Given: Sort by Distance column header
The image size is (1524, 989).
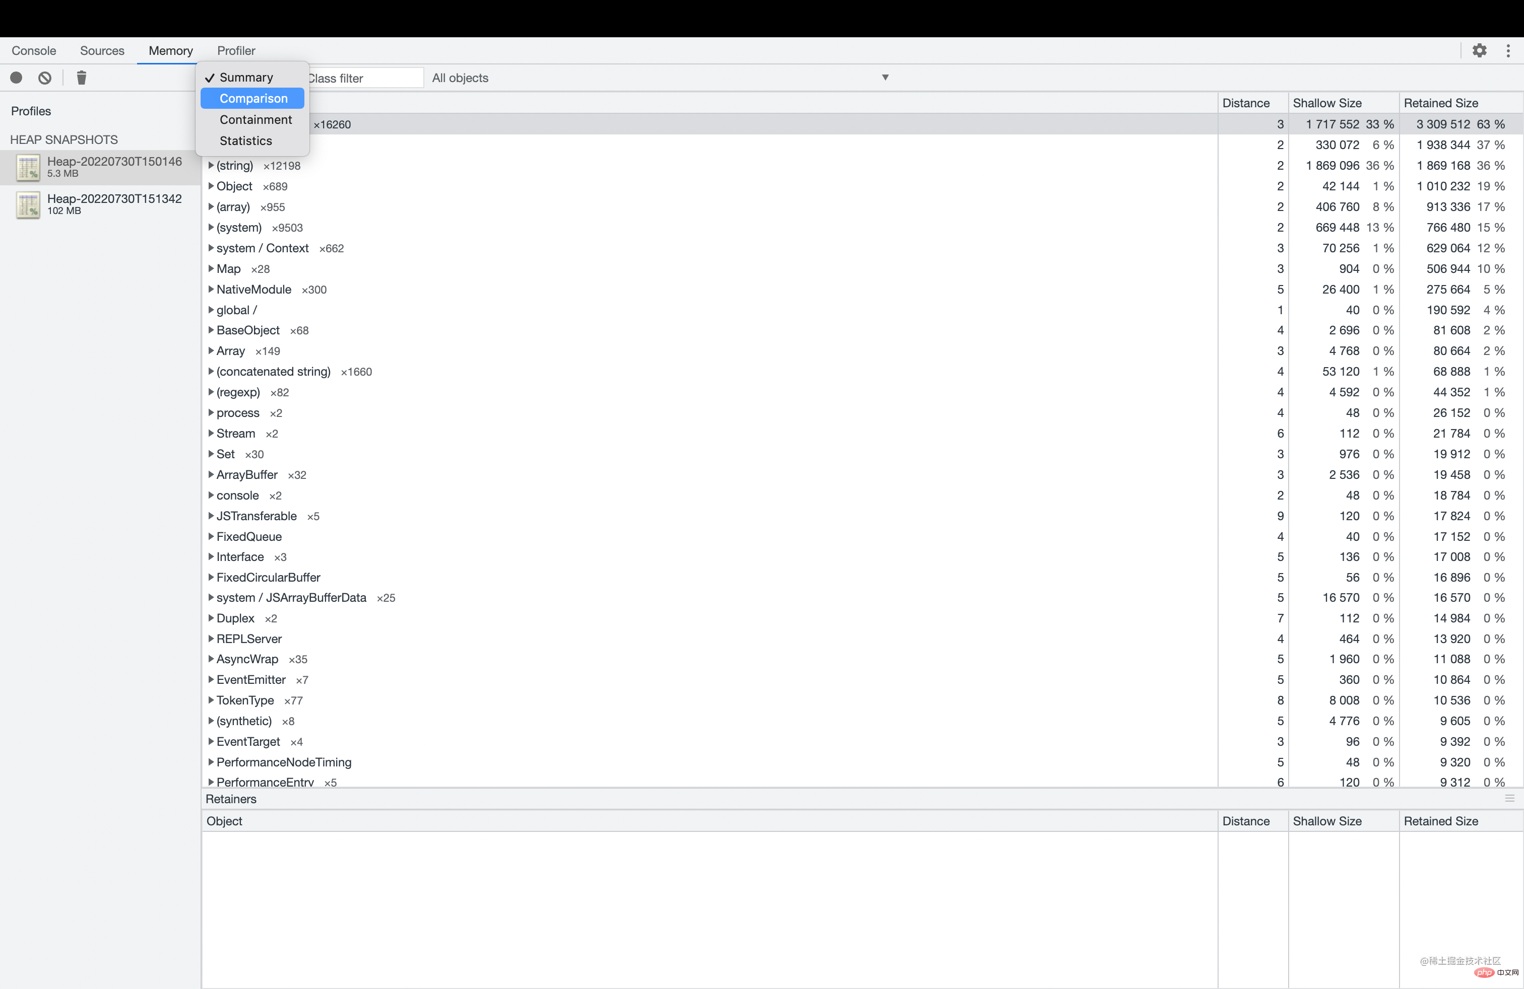Looking at the screenshot, I should [x=1252, y=103].
